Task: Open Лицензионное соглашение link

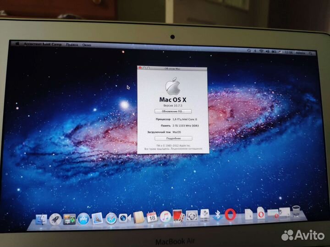Action: (x=187, y=149)
